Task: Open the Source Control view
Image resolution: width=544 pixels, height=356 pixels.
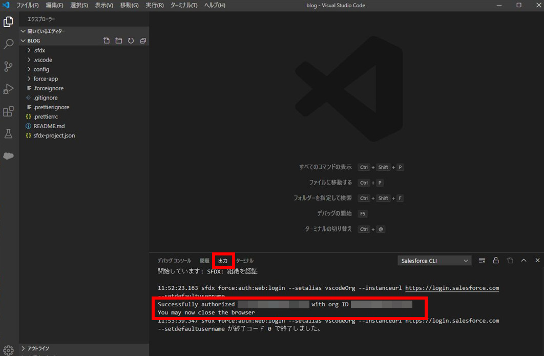Action: click(8, 67)
